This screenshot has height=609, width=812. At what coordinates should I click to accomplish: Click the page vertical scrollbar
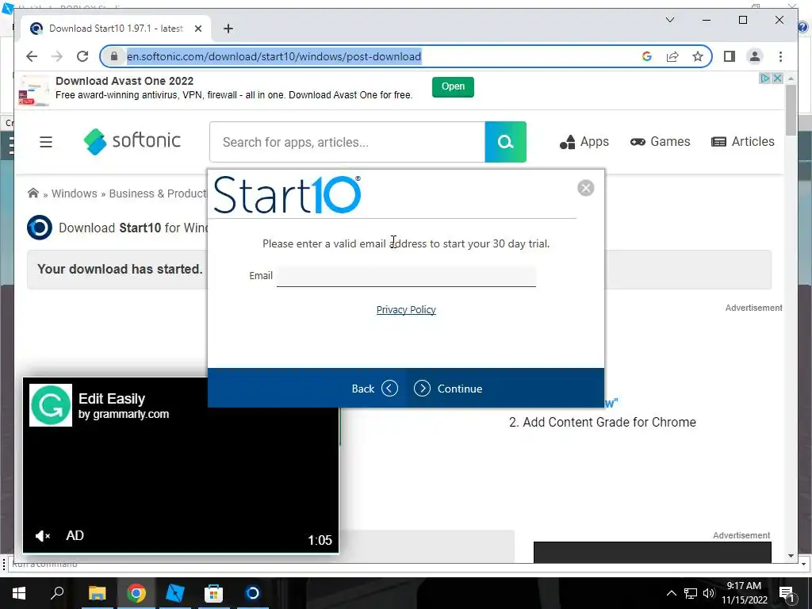tap(791, 109)
